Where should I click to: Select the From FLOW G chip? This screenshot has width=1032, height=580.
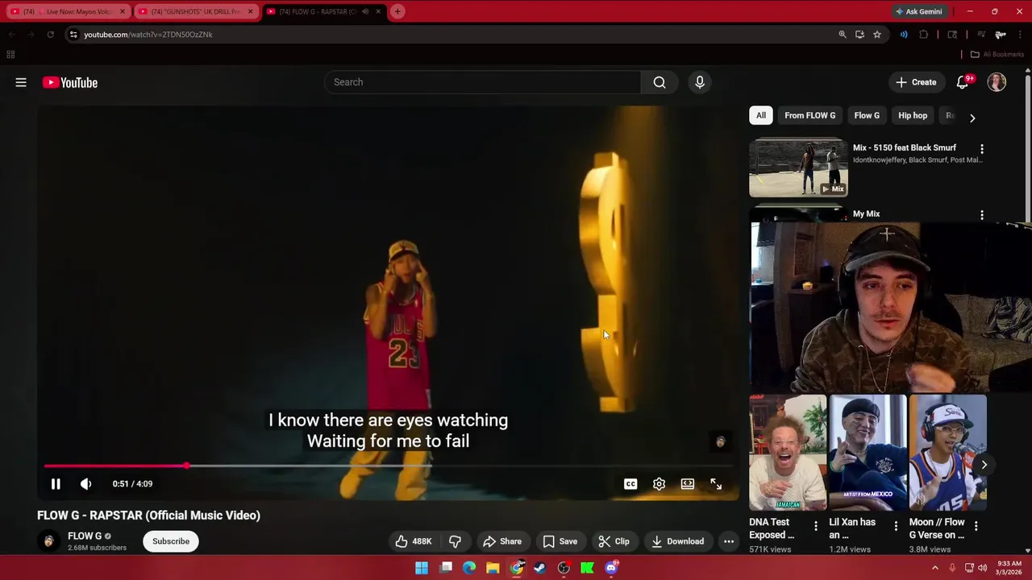tap(810, 115)
